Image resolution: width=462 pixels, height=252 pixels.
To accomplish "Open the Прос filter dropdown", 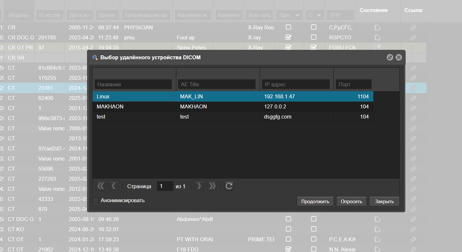I will click(x=289, y=15).
